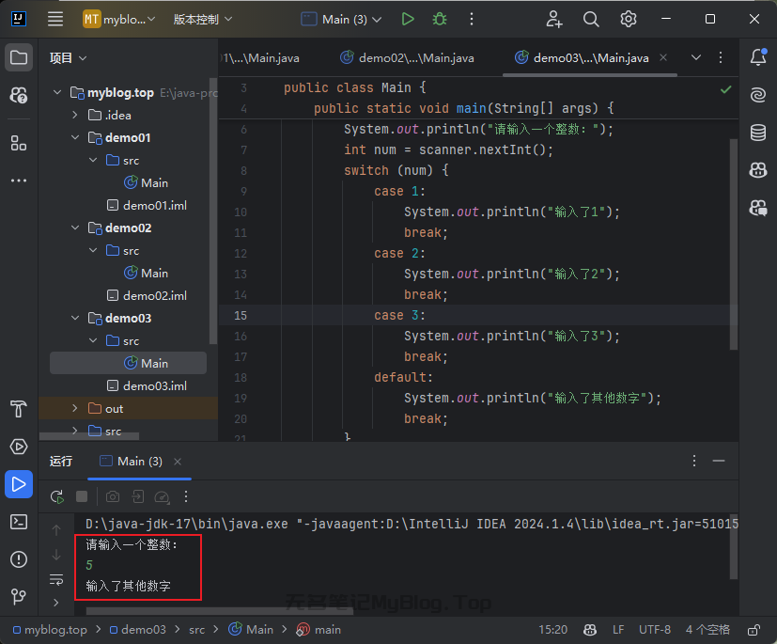Click demo03 breadcrumb in status bar
This screenshot has width=777, height=644.
138,630
